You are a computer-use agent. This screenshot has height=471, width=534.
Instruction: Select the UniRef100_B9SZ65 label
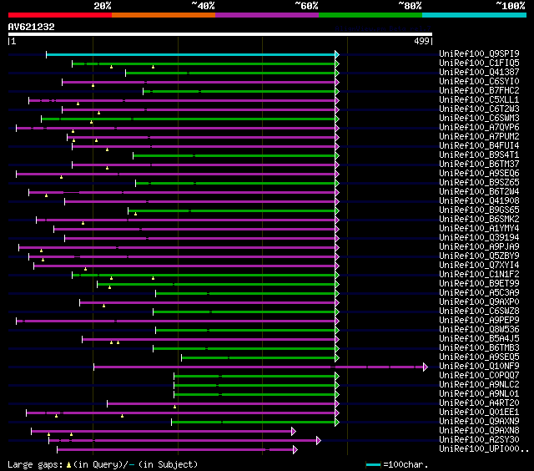click(x=479, y=183)
